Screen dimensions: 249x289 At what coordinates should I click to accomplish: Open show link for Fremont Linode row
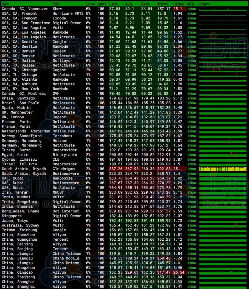click(192, 18)
